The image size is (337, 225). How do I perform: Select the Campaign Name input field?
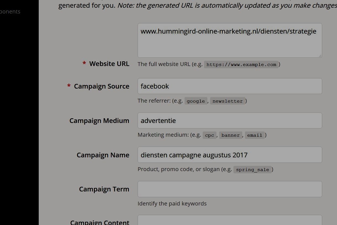point(230,155)
